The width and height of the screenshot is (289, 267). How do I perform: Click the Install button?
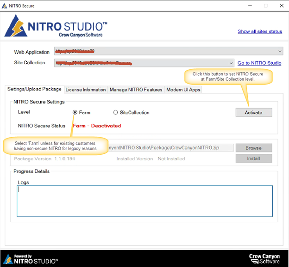point(254,158)
